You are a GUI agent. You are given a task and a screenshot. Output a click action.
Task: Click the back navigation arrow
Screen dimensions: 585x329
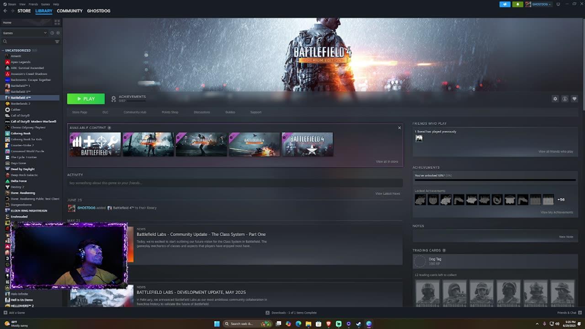pyautogui.click(x=5, y=11)
